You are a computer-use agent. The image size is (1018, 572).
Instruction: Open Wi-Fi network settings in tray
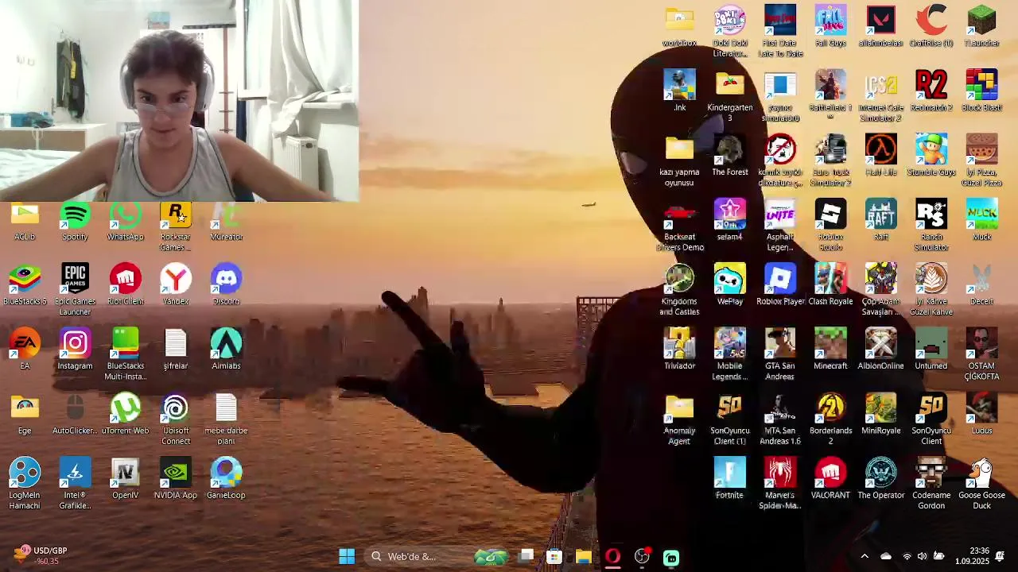pyautogui.click(x=906, y=557)
